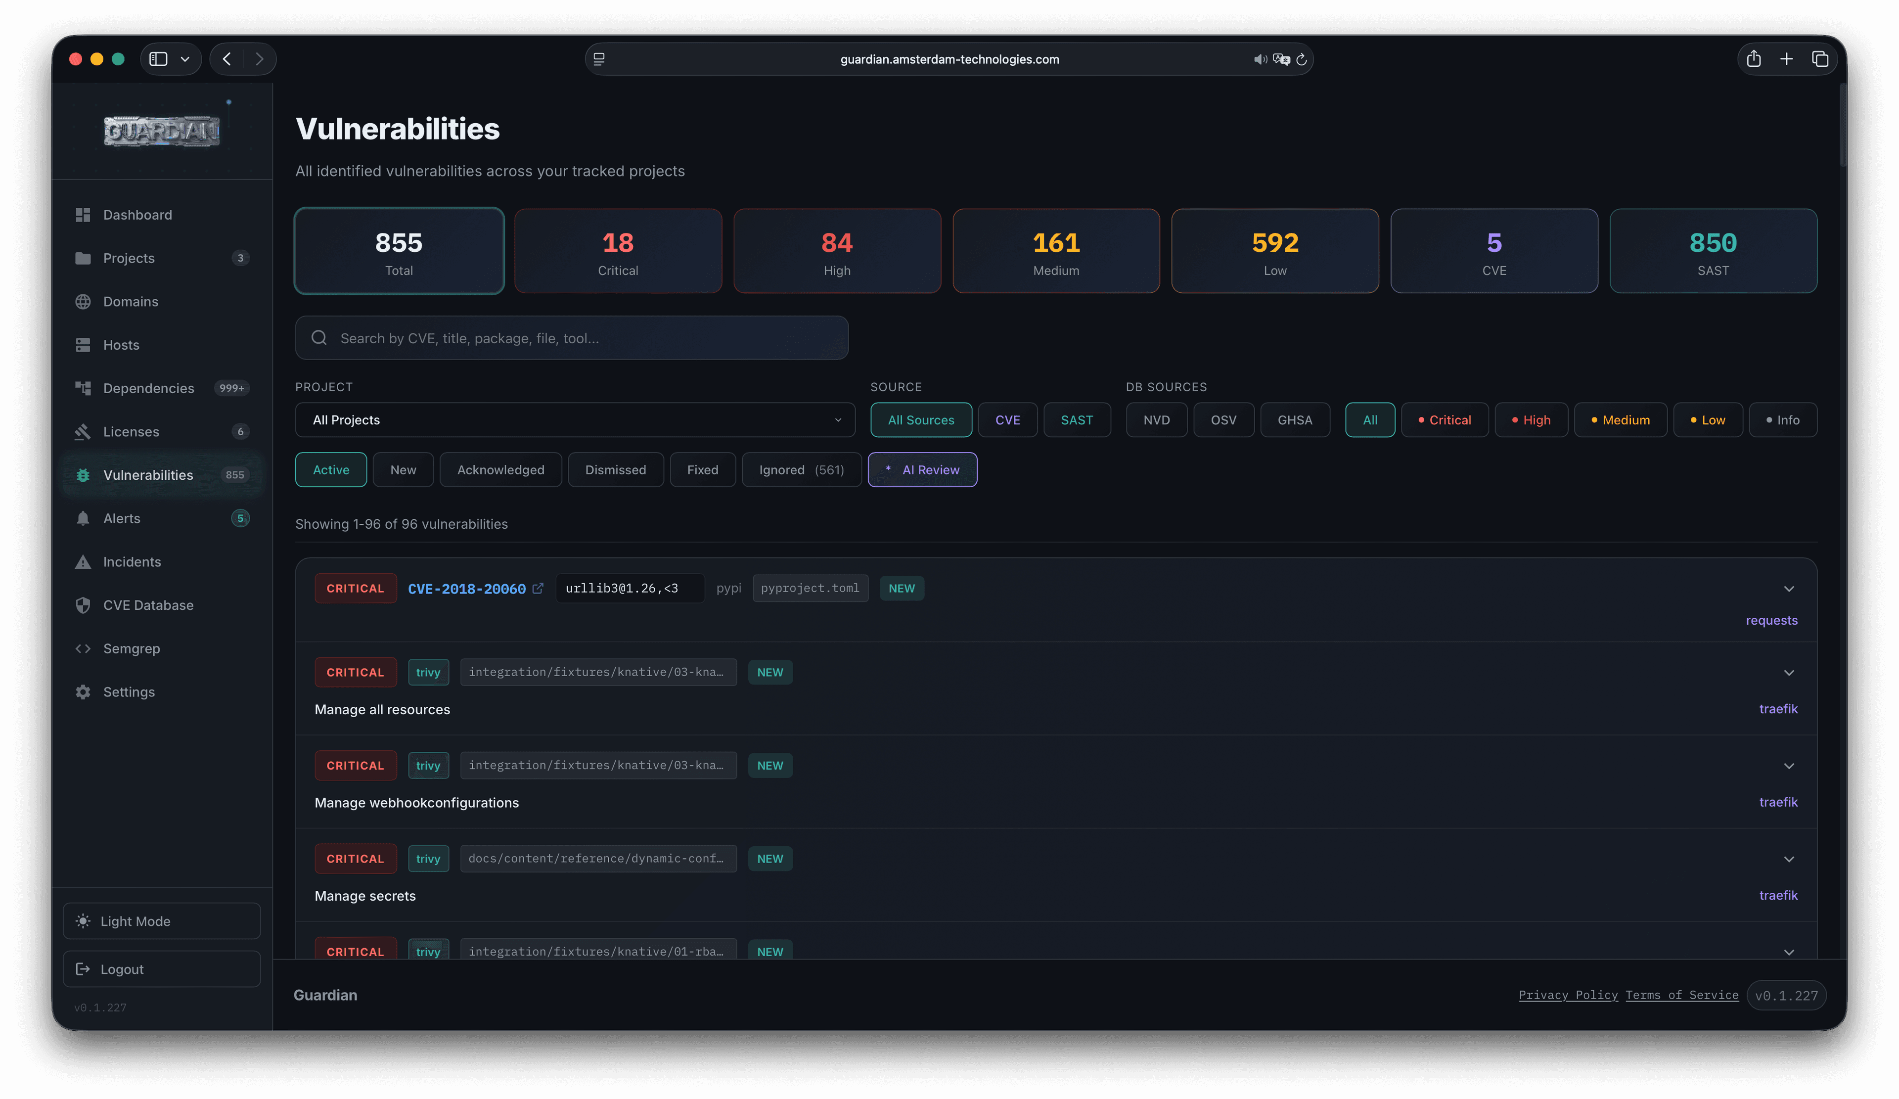Viewport: 1899px width, 1099px height.
Task: Switch to the Active status tab
Action: (x=331, y=469)
